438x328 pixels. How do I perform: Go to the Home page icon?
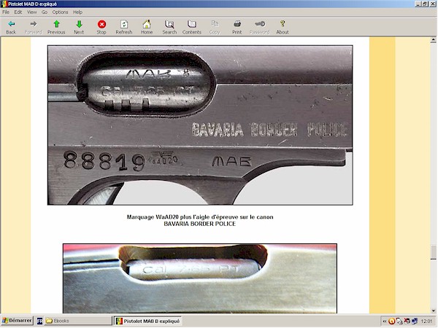point(147,24)
